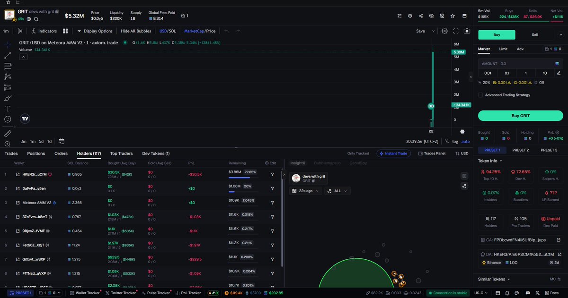Open the Top Traders tab

[x=121, y=153]
